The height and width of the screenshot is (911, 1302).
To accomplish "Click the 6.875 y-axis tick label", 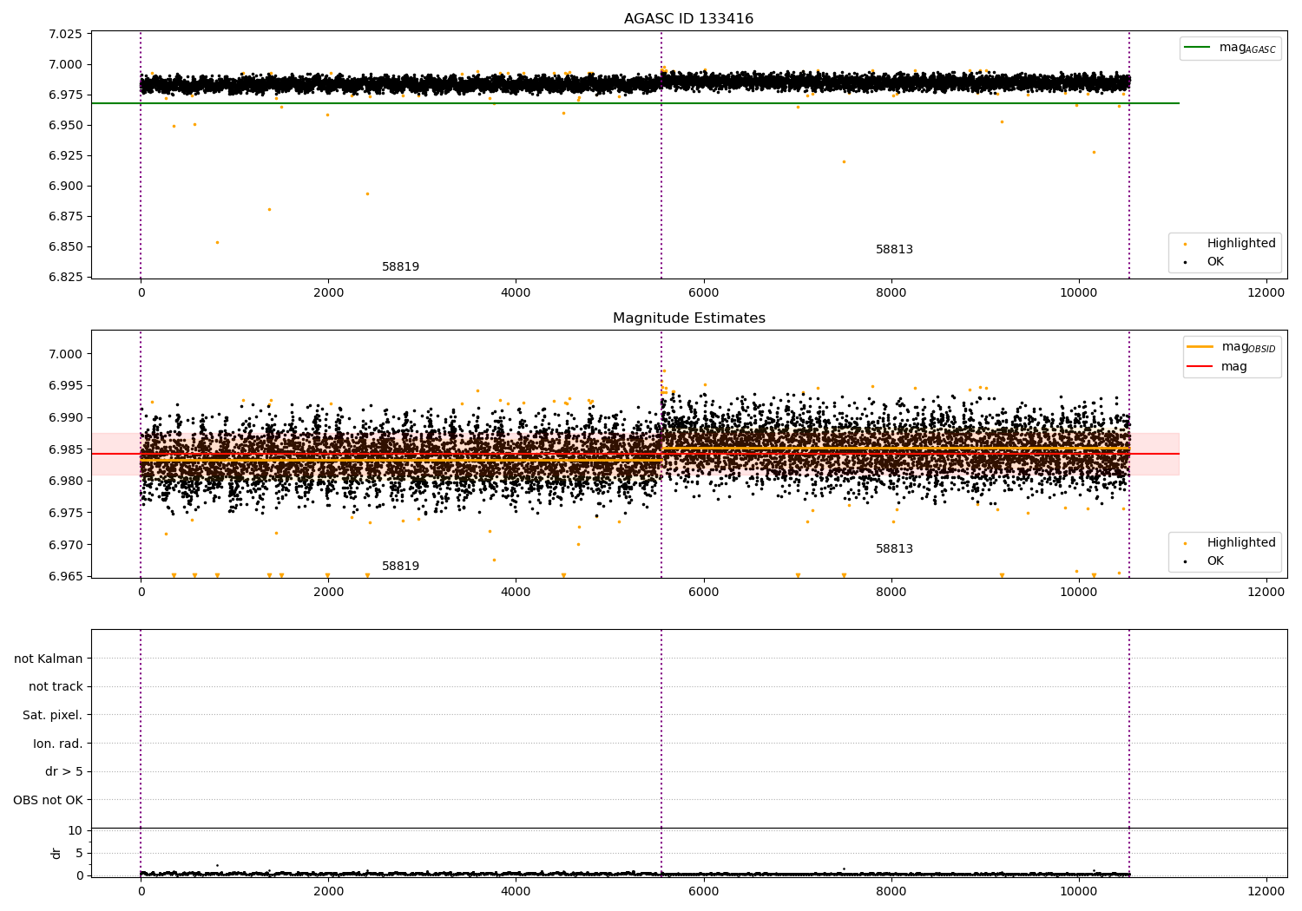I will pyautogui.click(x=65, y=216).
